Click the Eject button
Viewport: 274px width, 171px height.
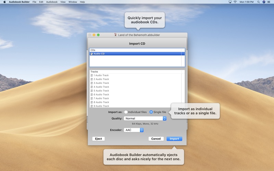point(98,139)
